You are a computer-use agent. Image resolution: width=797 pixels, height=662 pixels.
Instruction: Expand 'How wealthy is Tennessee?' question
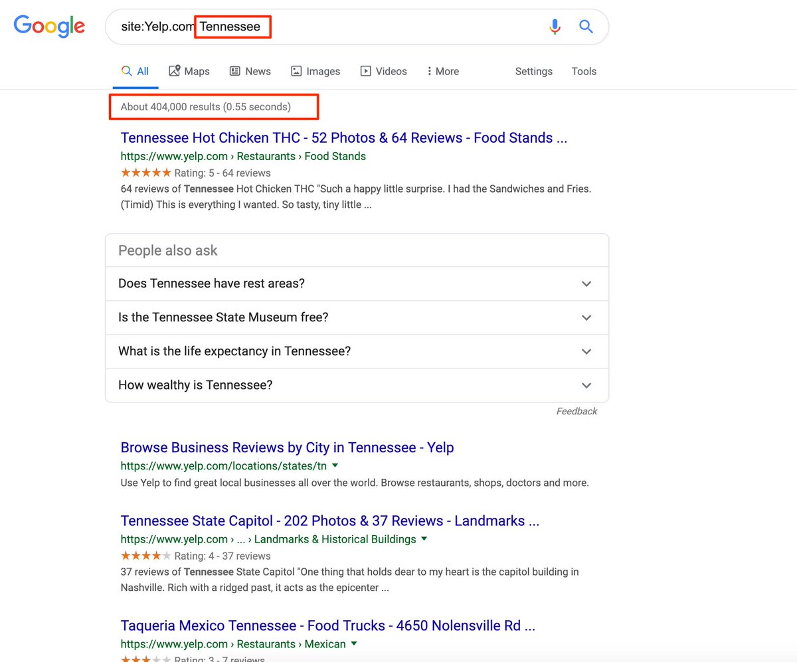point(357,385)
